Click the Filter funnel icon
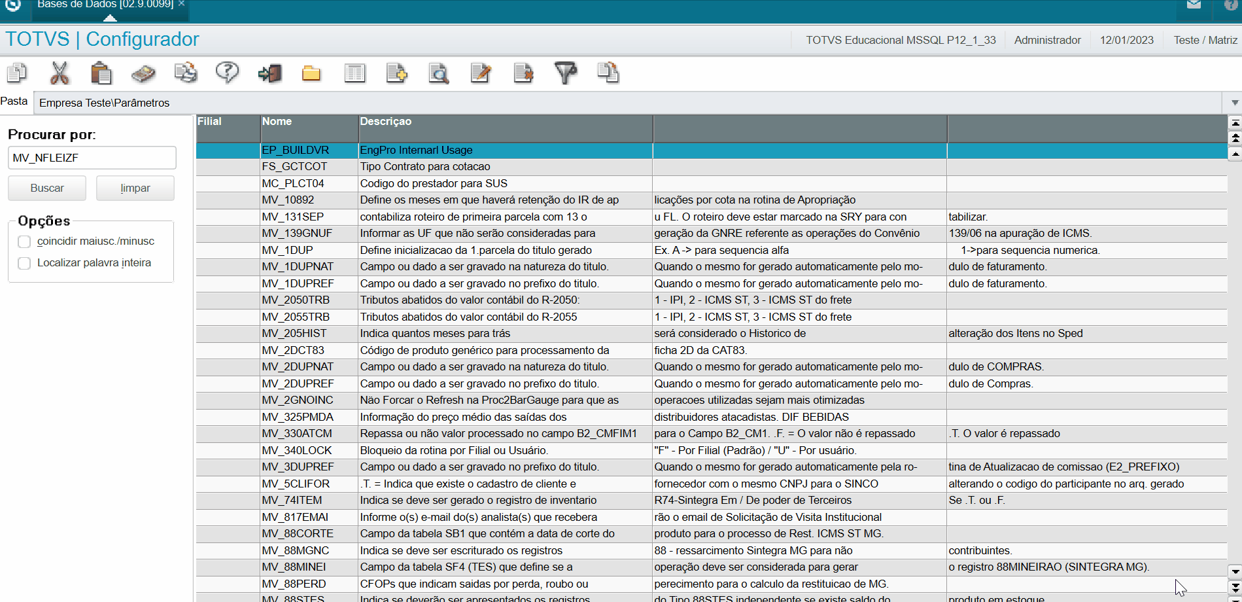Screen dimensions: 1242x602 pyautogui.click(x=566, y=73)
